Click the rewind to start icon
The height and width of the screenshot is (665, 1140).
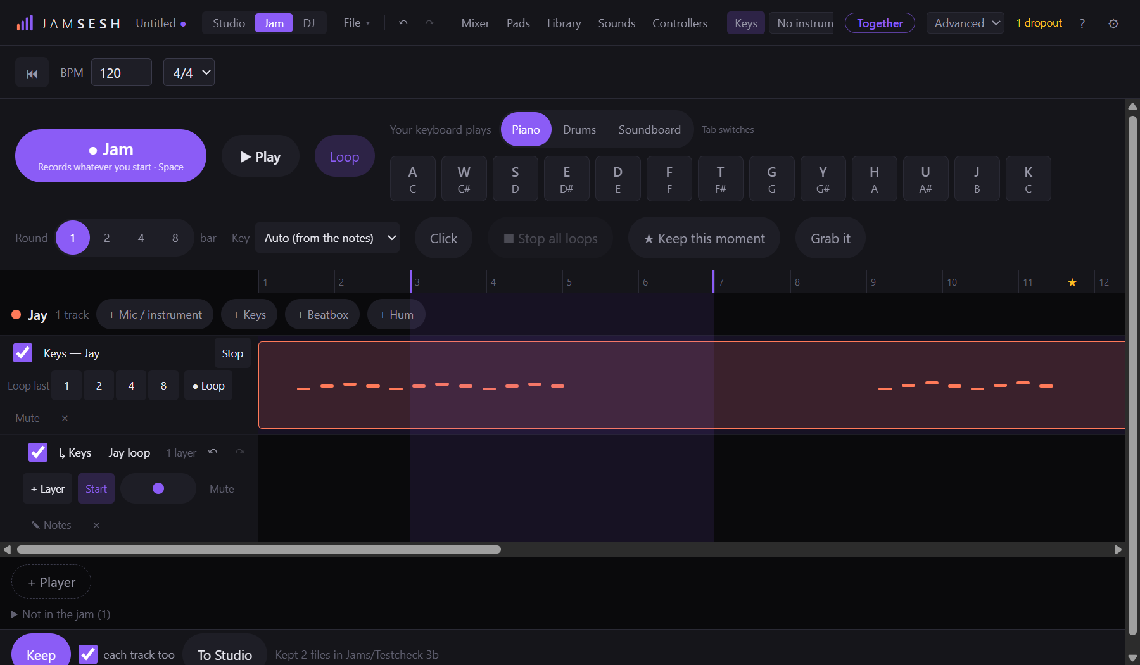[x=32, y=73]
